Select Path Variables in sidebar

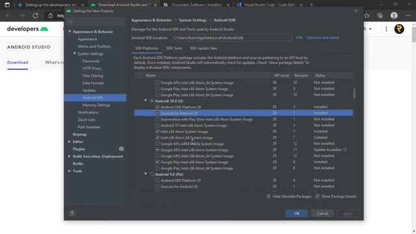(x=89, y=127)
